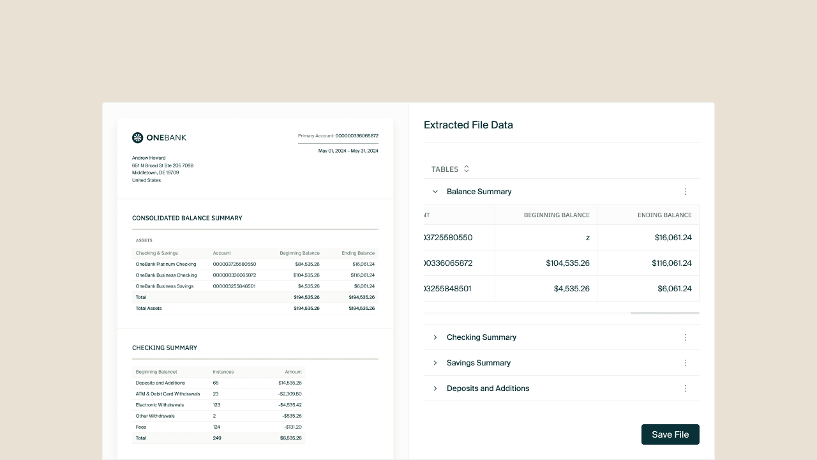Open Checking Summary more options menu
Image resolution: width=817 pixels, height=460 pixels.
pos(686,337)
